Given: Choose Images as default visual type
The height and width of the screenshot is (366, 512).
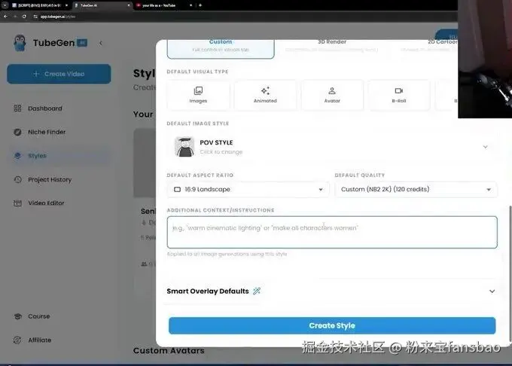Looking at the screenshot, I should (198, 95).
